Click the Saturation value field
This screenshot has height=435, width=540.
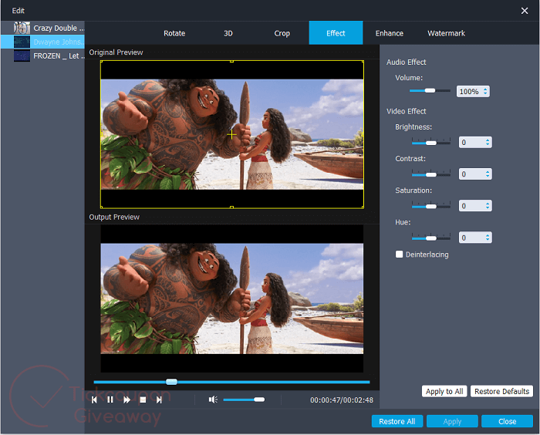[471, 206]
